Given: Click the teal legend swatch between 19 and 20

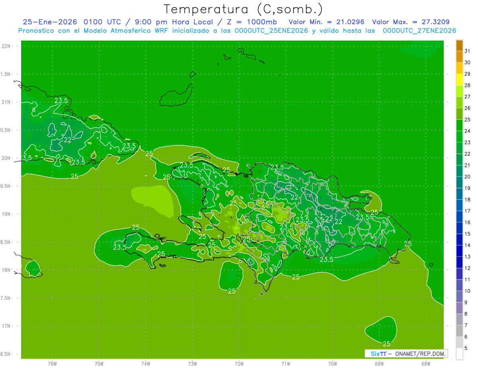Looking at the screenshot, I should (459, 182).
